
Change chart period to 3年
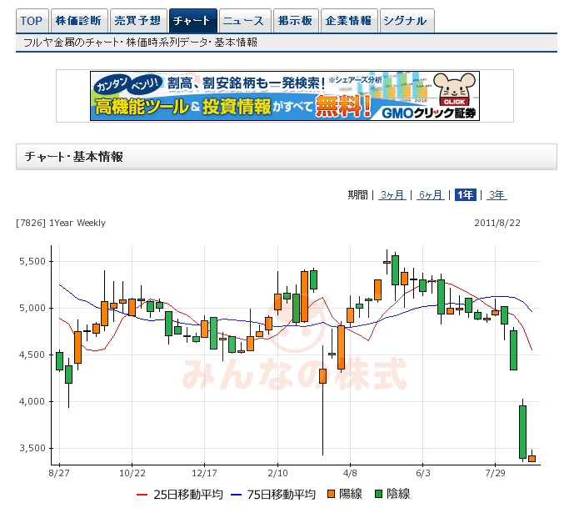coord(497,195)
